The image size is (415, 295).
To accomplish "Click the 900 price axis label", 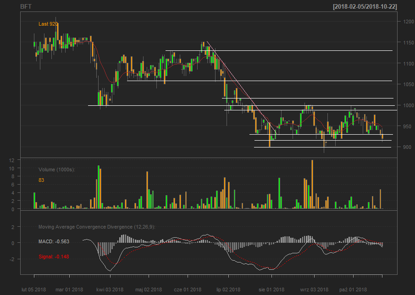I will [407, 147].
